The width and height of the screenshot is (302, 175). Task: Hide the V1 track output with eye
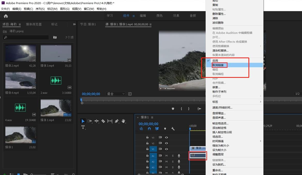coord(167,149)
